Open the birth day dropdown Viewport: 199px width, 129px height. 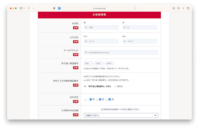click(108, 99)
